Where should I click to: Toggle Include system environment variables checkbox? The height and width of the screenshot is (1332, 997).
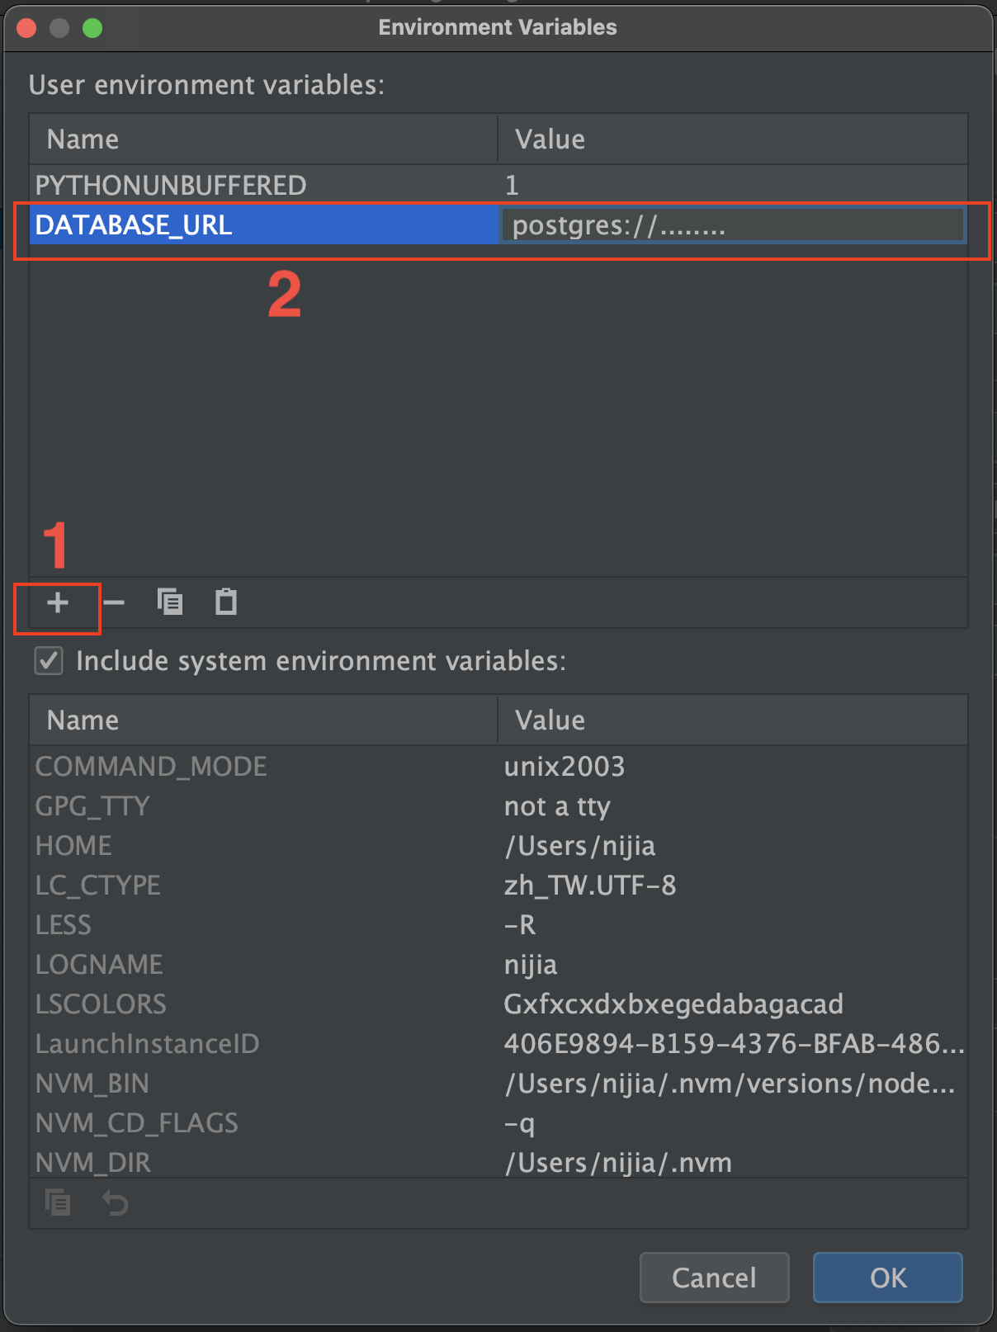click(x=49, y=661)
